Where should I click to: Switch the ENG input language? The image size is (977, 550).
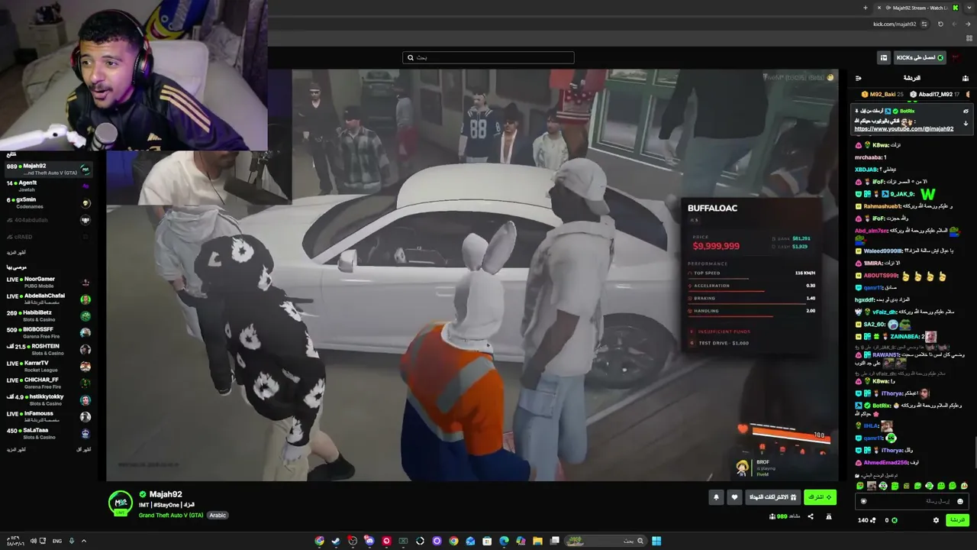(57, 541)
